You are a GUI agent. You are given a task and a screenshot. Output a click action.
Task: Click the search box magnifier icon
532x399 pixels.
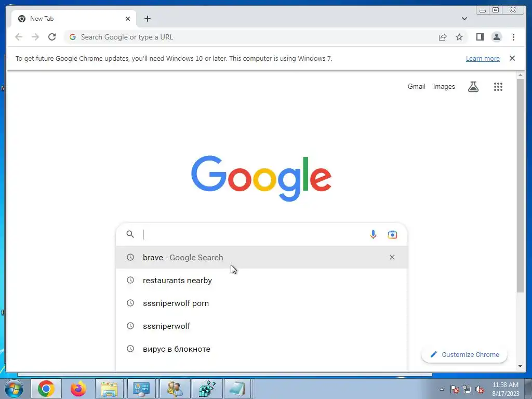130,234
